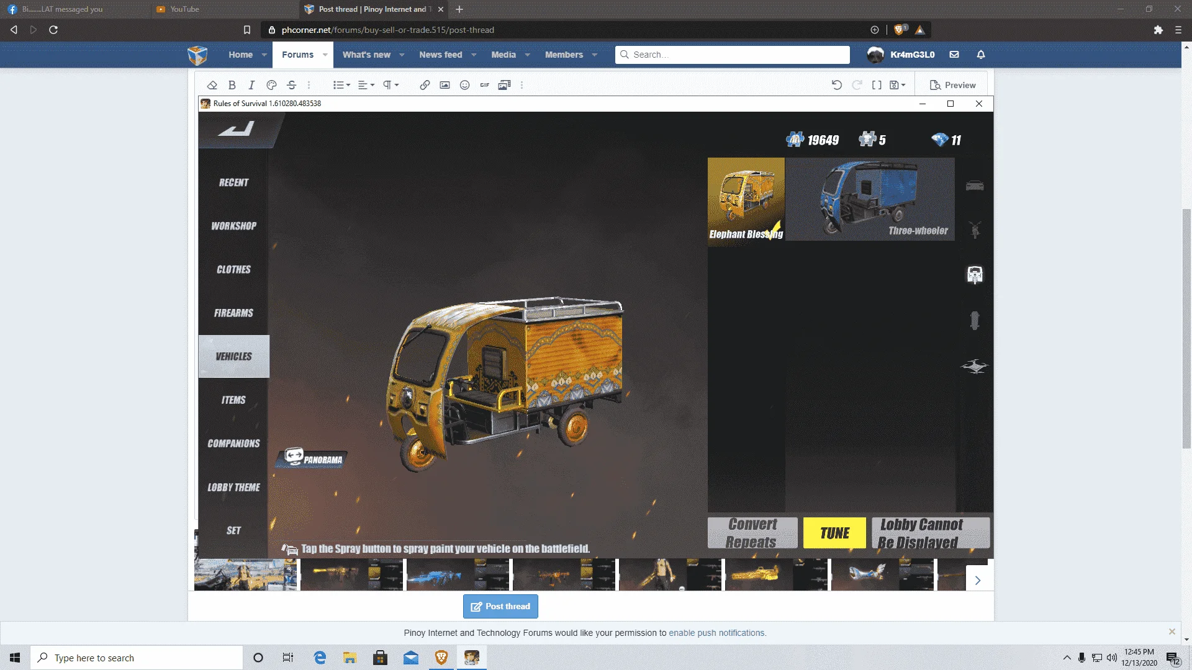Dismiss the push notification notice

pos(1172,632)
